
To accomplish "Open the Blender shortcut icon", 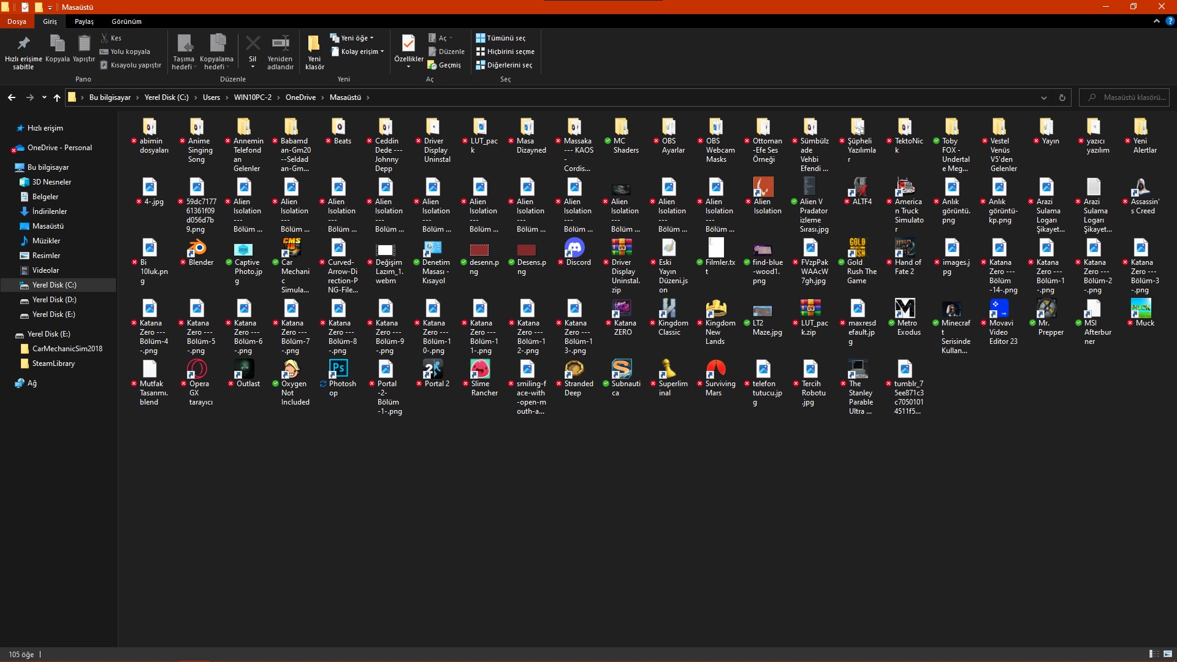I will tap(197, 248).
